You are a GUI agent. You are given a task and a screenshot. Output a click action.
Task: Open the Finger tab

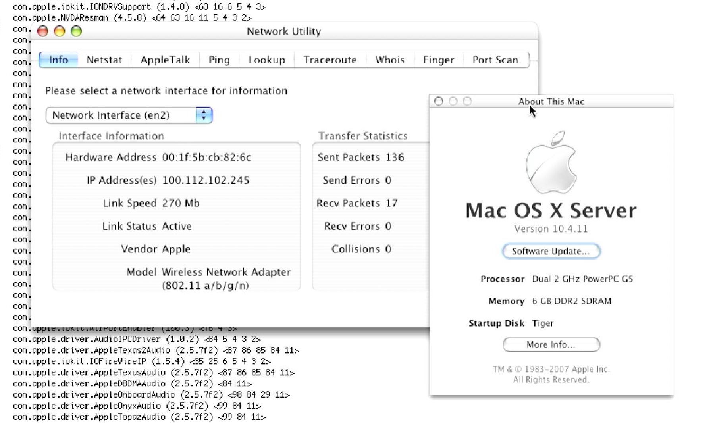(x=438, y=60)
